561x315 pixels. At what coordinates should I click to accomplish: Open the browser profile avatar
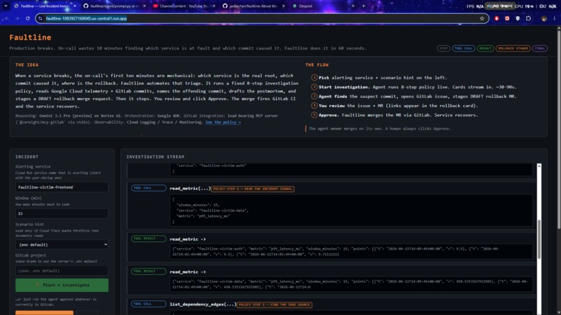[544, 19]
